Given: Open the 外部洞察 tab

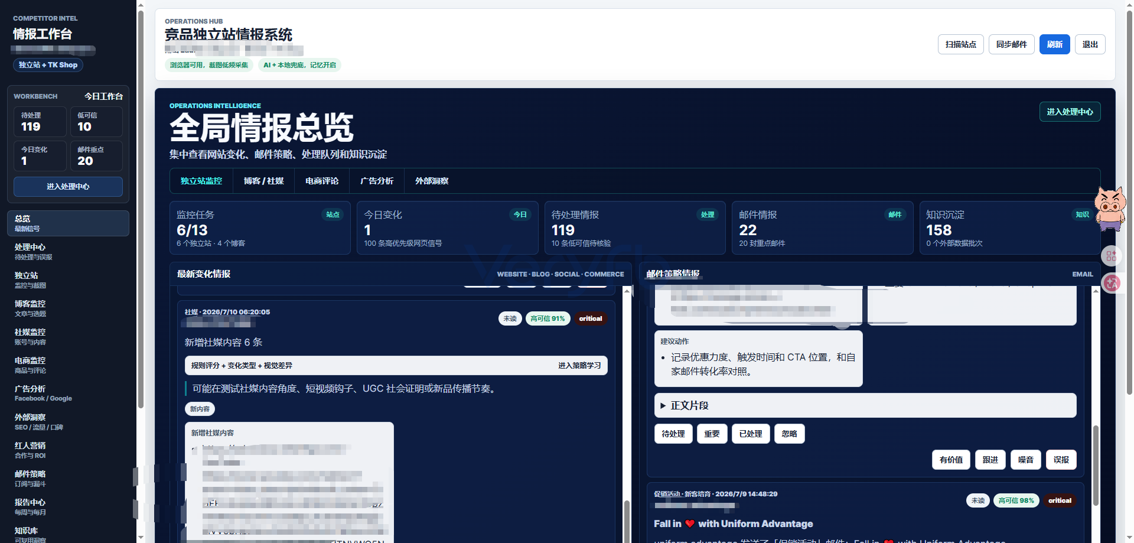Looking at the screenshot, I should click(432, 181).
